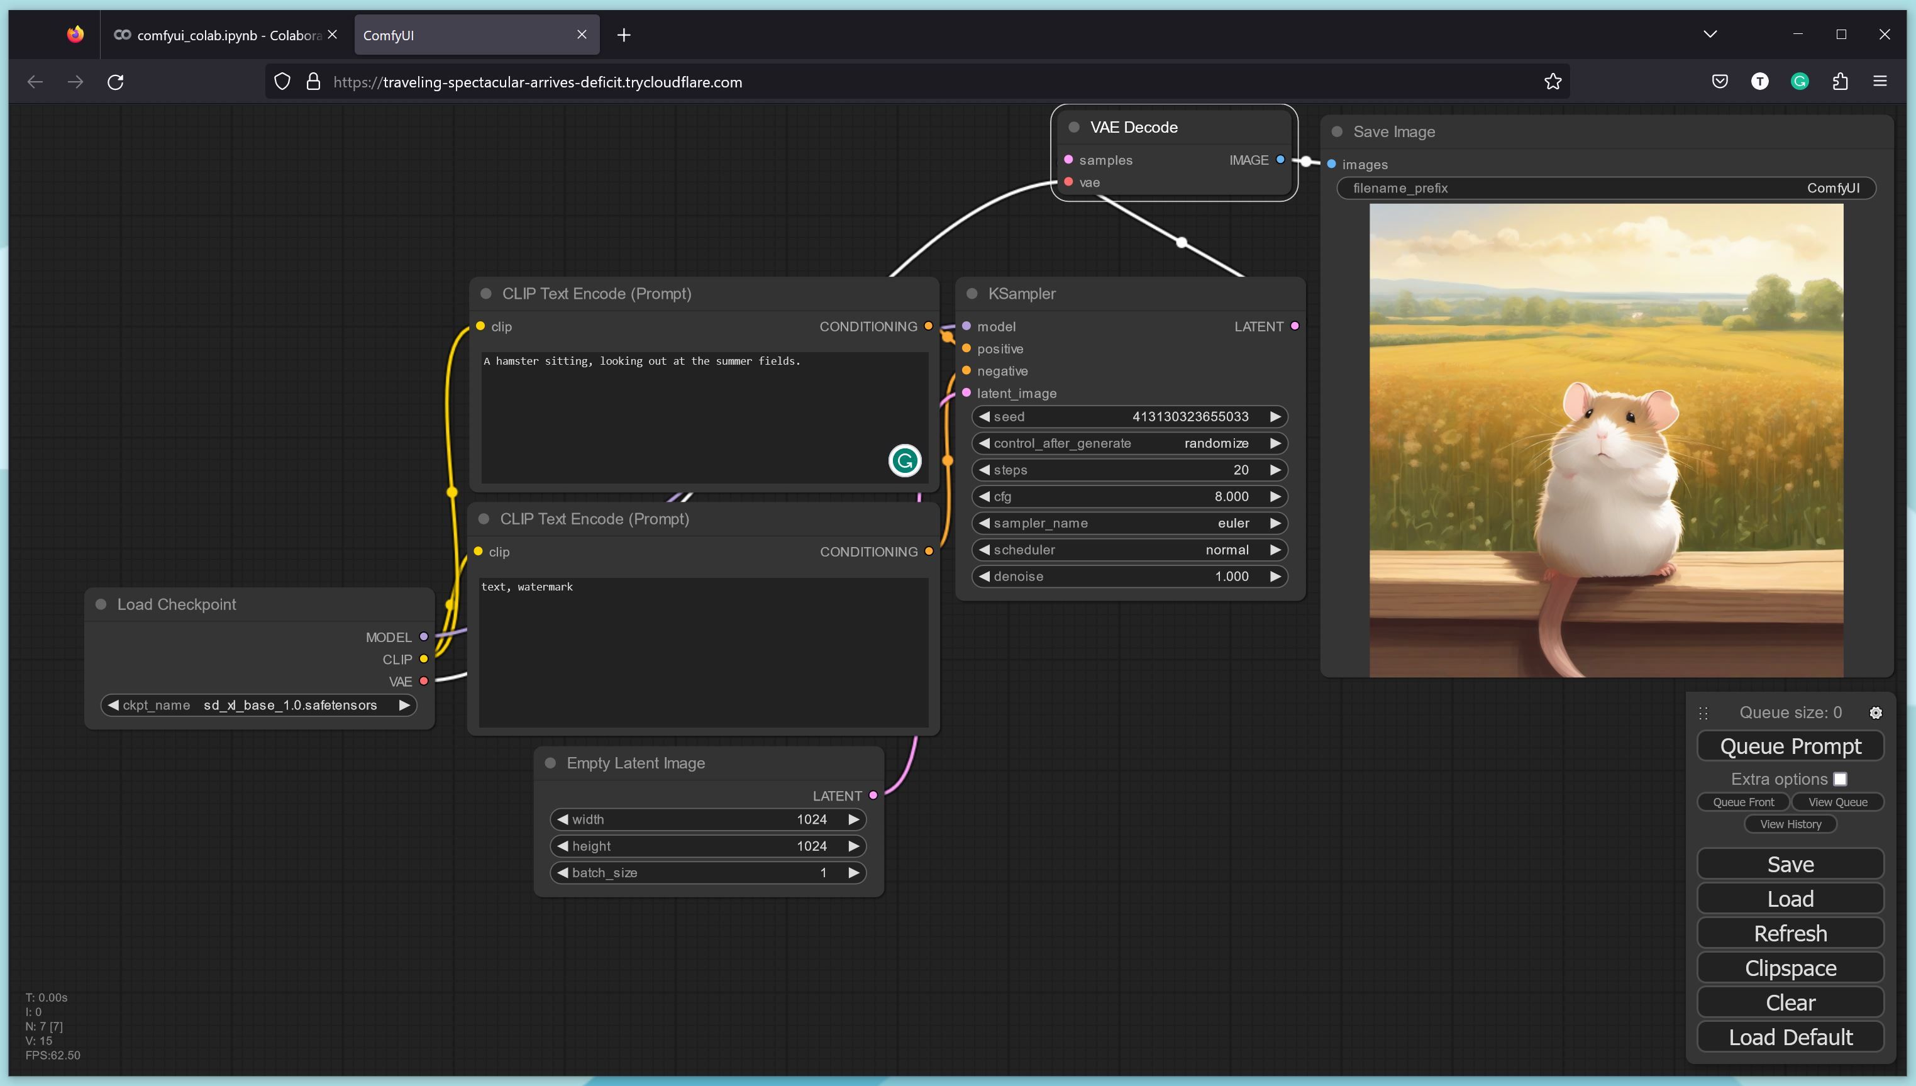The height and width of the screenshot is (1086, 1916).
Task: Bookmark this page with the star icon
Action: pos(1552,82)
